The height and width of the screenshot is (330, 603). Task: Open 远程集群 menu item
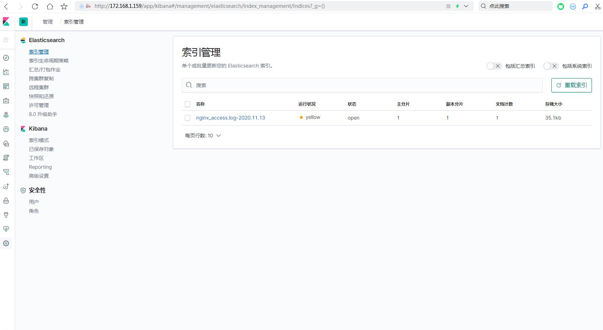pyautogui.click(x=39, y=87)
